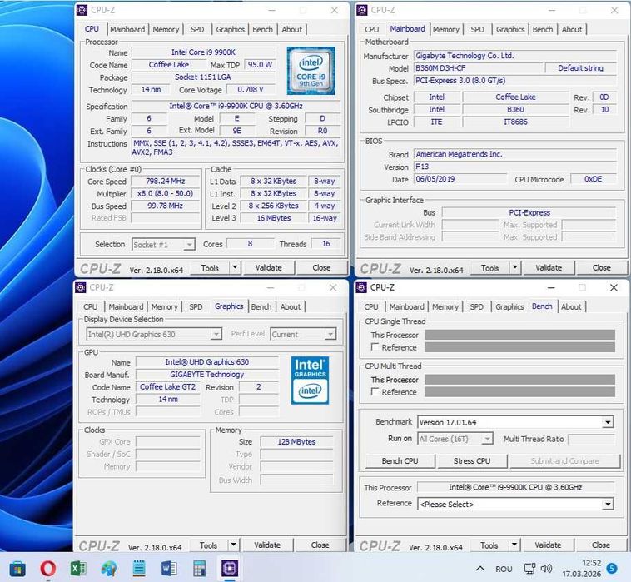Click Validate in the Bench window
The height and width of the screenshot is (582, 631).
coord(548,545)
